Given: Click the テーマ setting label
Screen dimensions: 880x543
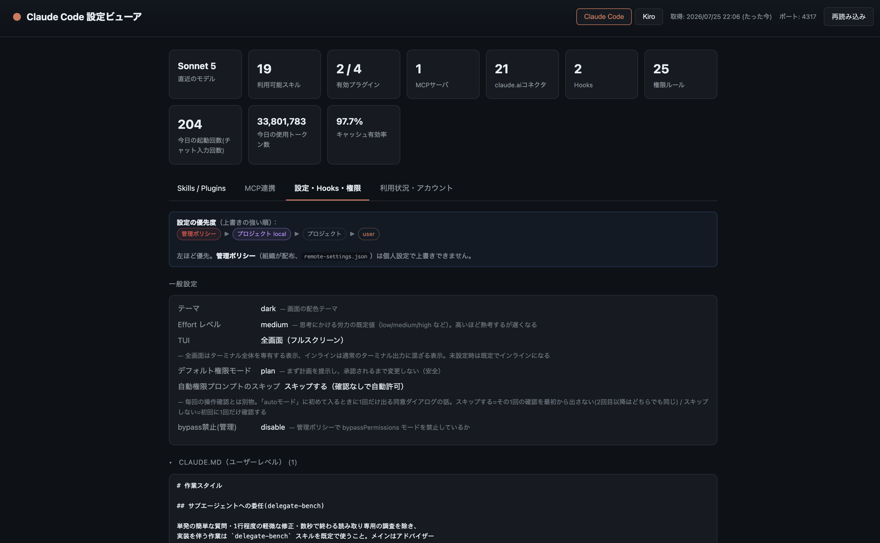Looking at the screenshot, I should 188,309.
